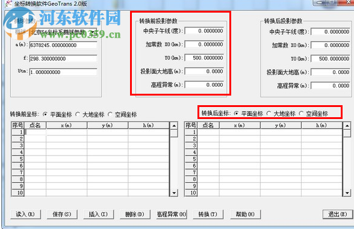Click the 读入(R) button
The height and width of the screenshot is (229, 354).
point(25,215)
